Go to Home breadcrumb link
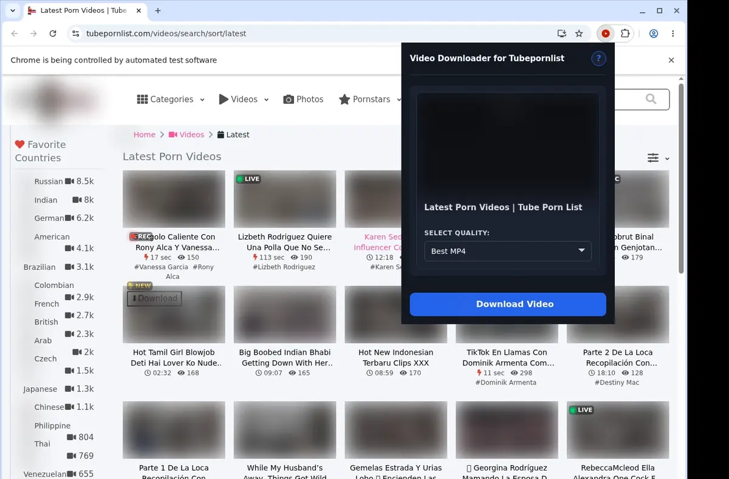The width and height of the screenshot is (729, 479). (145, 135)
